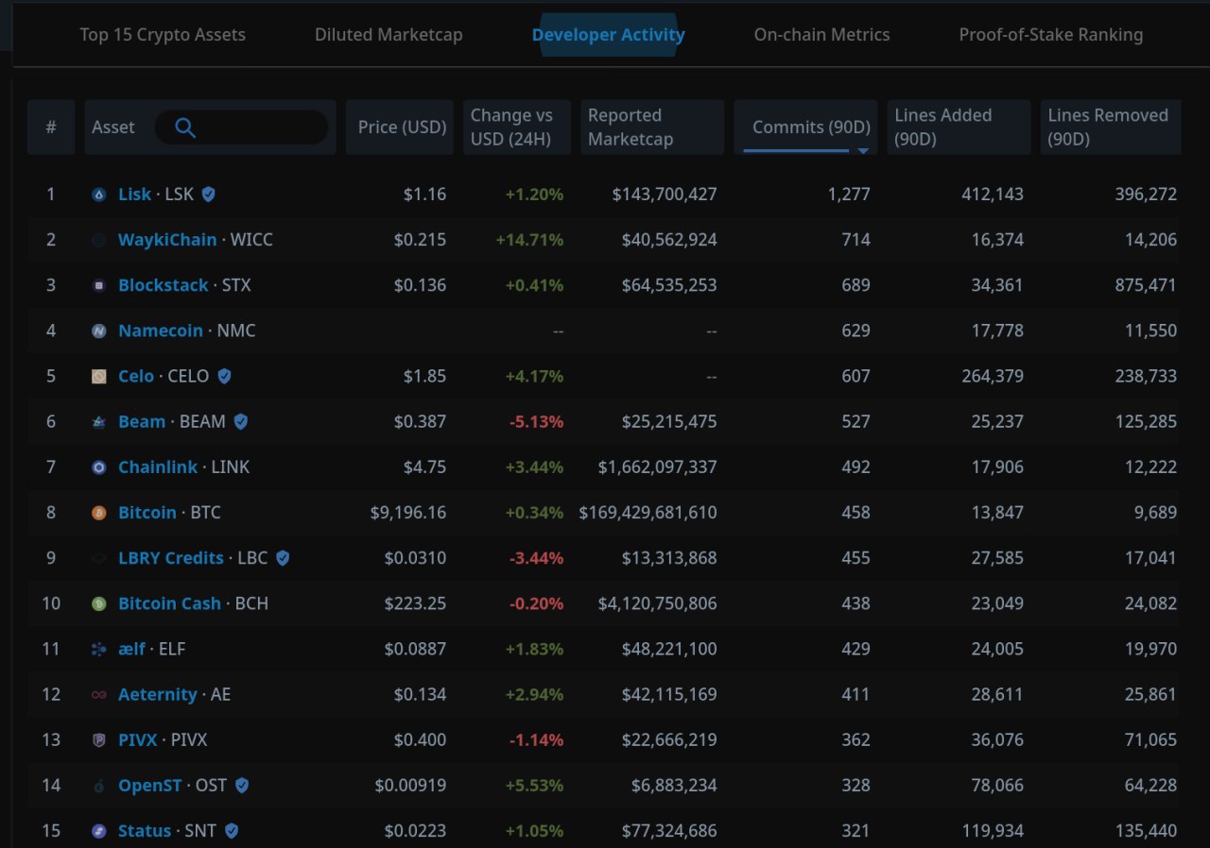1210x848 pixels.
Task: Open the On-chain Metrics tab
Action: [x=821, y=35]
